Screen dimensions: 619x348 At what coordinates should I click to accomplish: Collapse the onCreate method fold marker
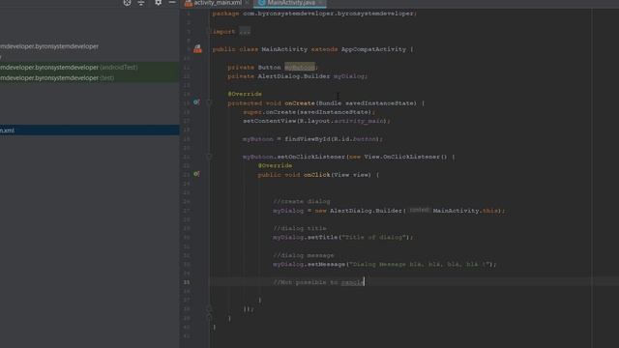coord(209,102)
